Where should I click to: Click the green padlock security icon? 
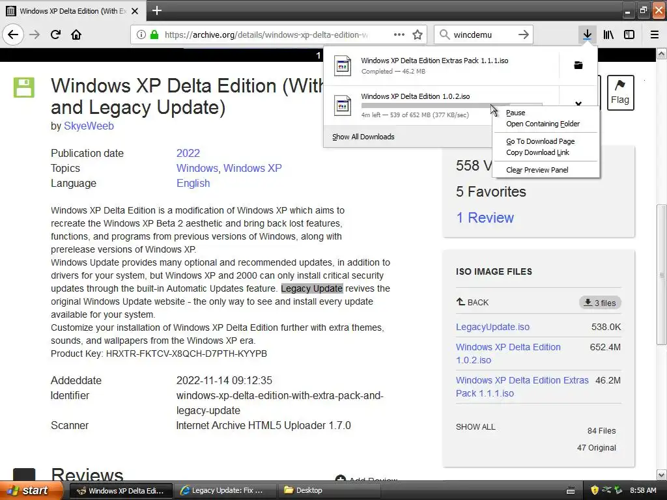(154, 35)
